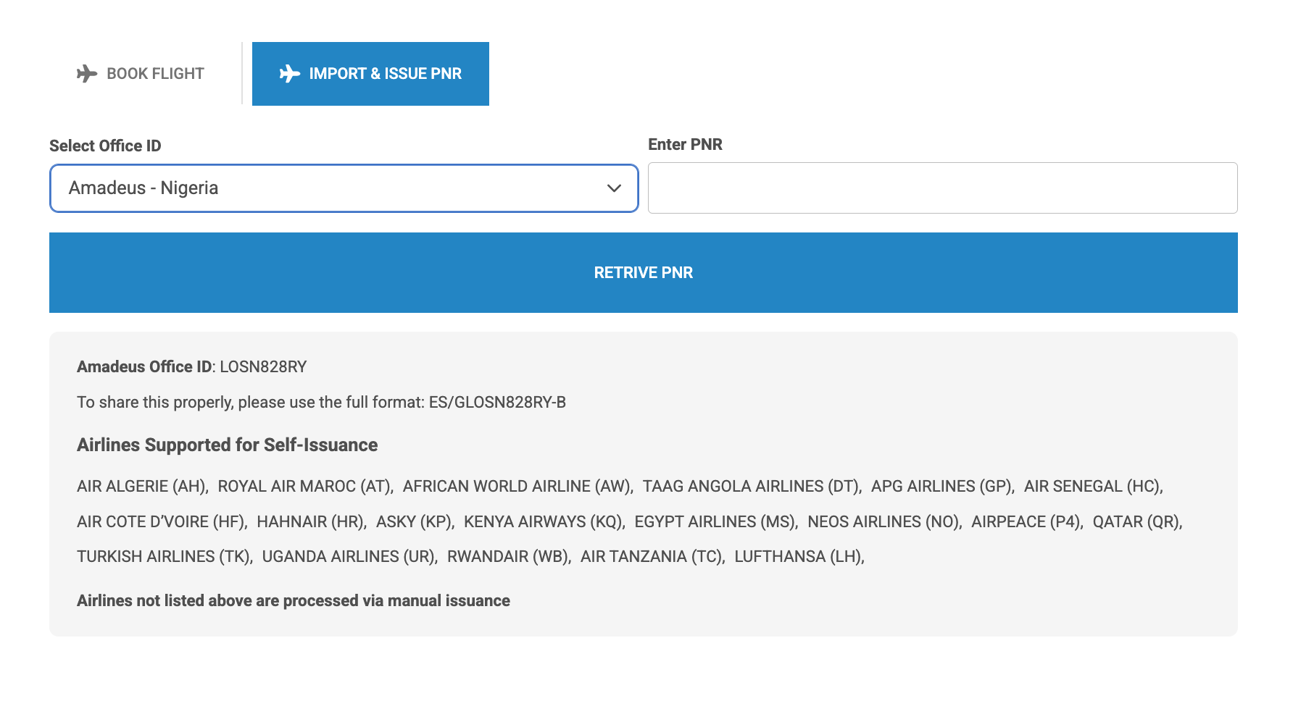This screenshot has width=1293, height=701.
Task: Click the chevron arrow in Office ID select
Action: (x=614, y=188)
